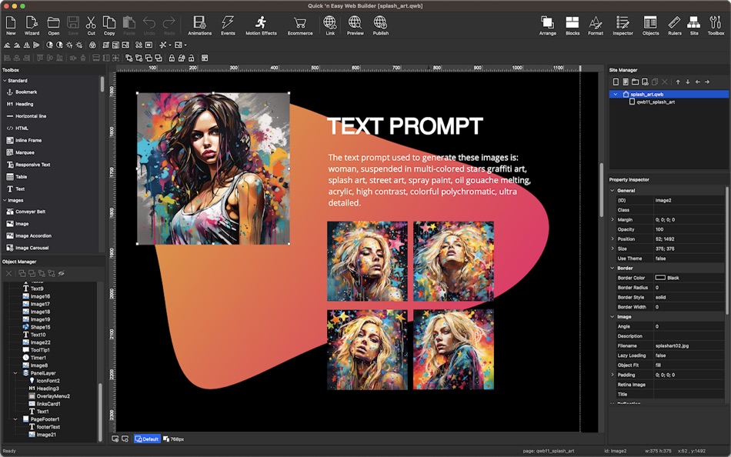This screenshot has height=457, width=731.
Task: Click the Object Fit fill value
Action: (689, 365)
